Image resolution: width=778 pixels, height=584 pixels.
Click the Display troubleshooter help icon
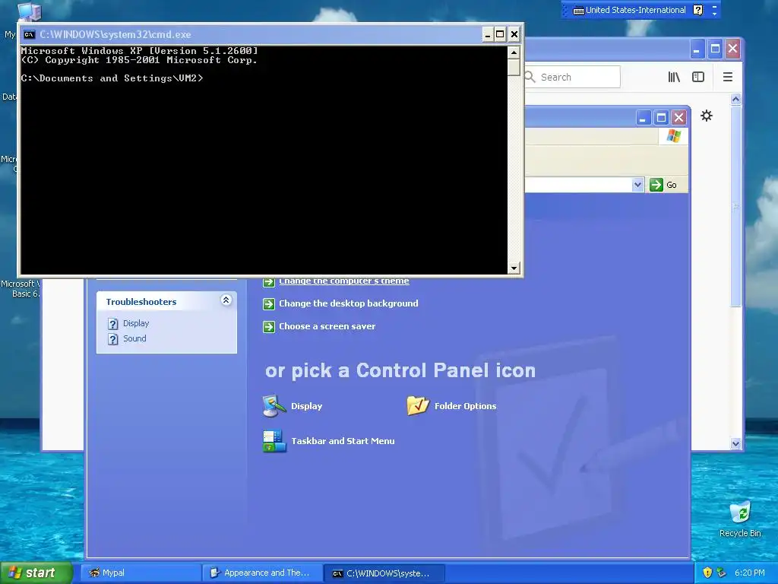[113, 324]
